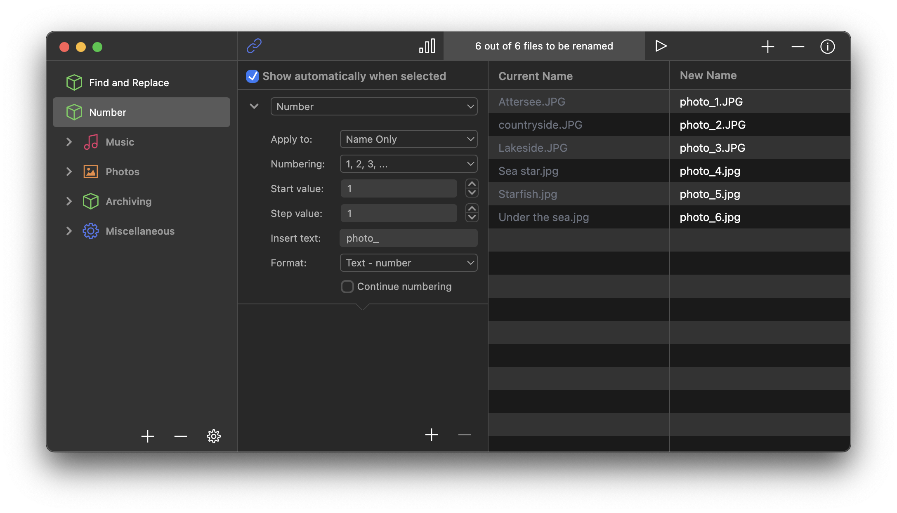Toggle Show automatically when selected checkbox
Viewport: 897px width, 513px height.
(x=252, y=76)
